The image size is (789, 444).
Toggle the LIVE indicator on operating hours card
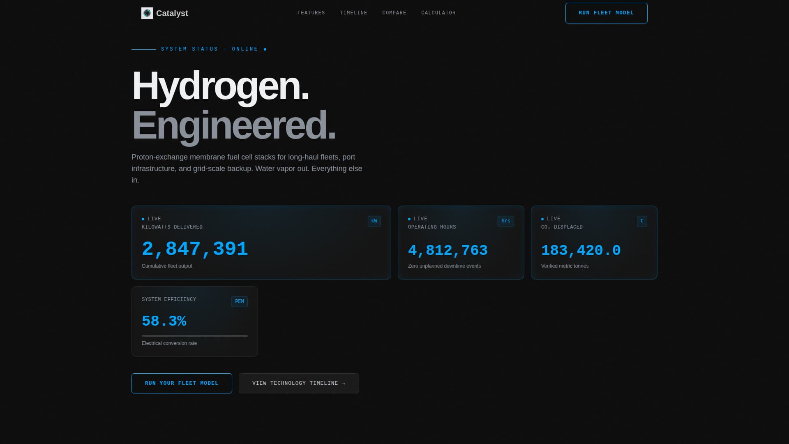[409, 218]
